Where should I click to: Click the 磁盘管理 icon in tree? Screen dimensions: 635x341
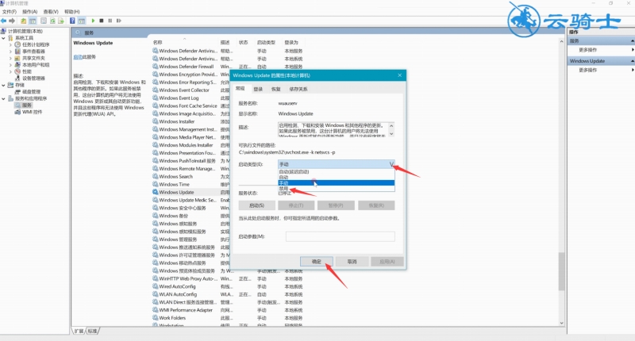pyautogui.click(x=17, y=92)
